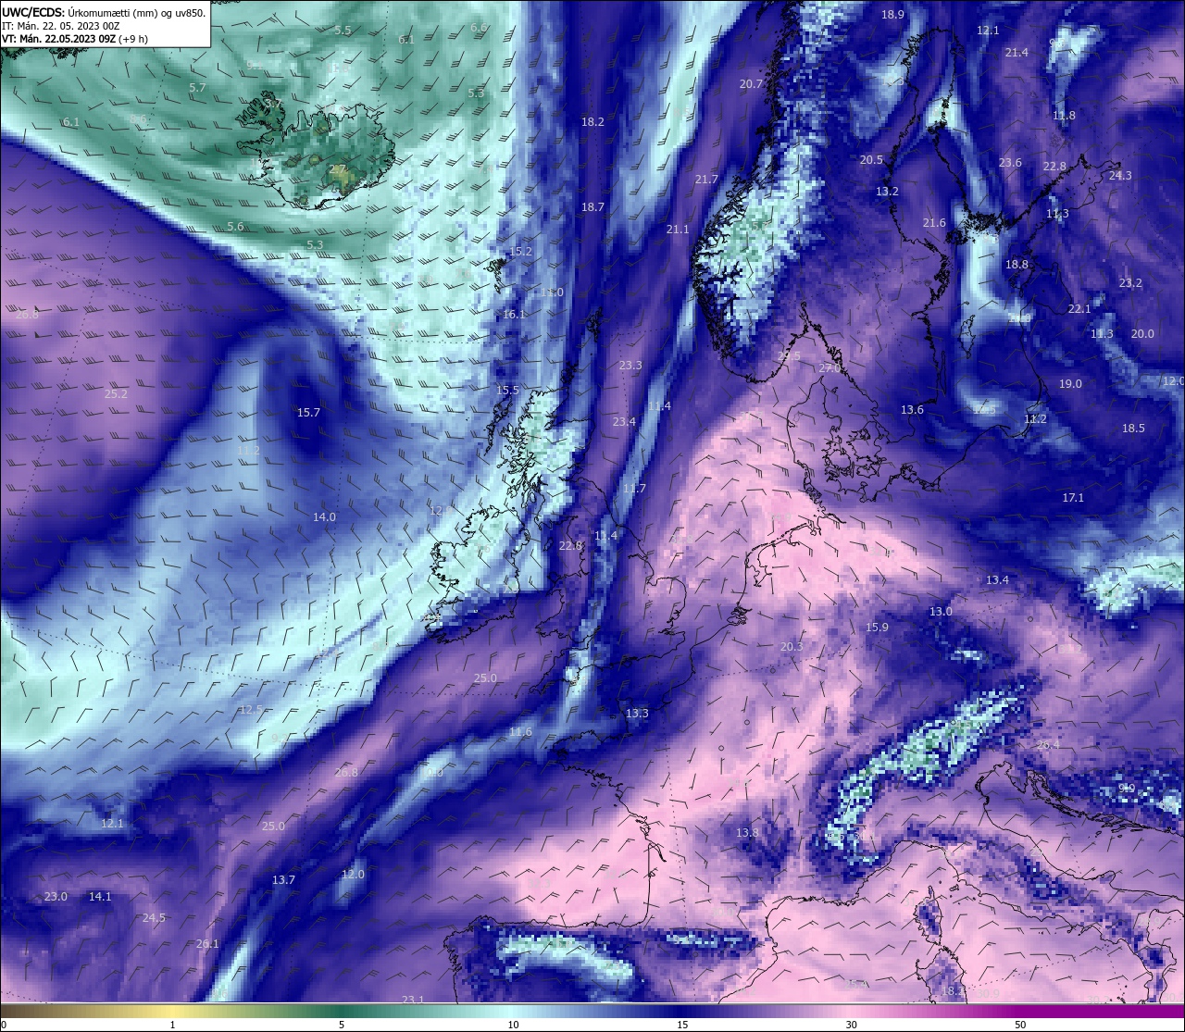This screenshot has width=1185, height=1032.
Task: Select the 15.2 value label
Action: (520, 252)
